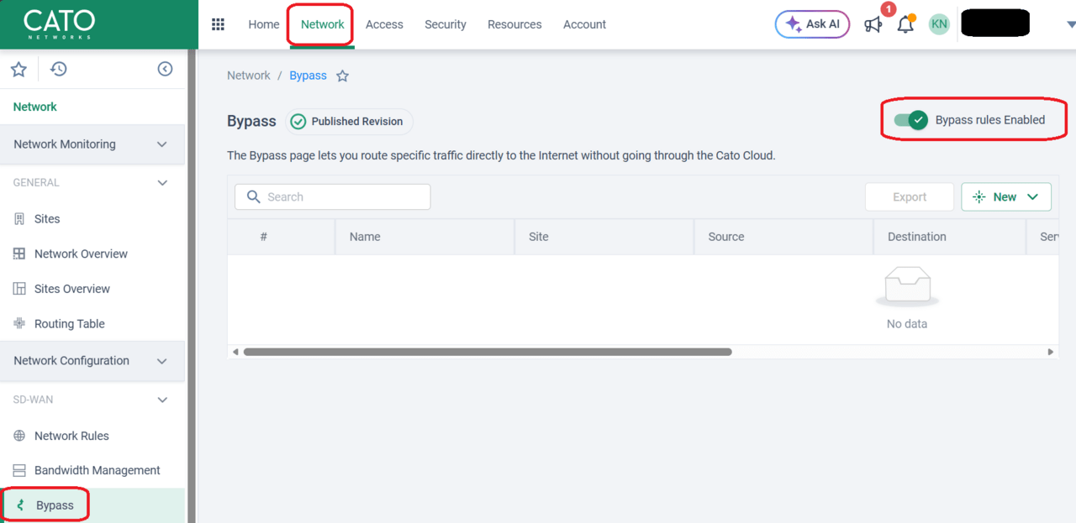
Task: Open the notifications bell icon
Action: coord(905,25)
